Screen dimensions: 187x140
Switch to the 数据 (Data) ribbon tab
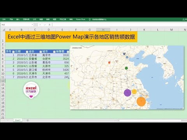(41, 19)
